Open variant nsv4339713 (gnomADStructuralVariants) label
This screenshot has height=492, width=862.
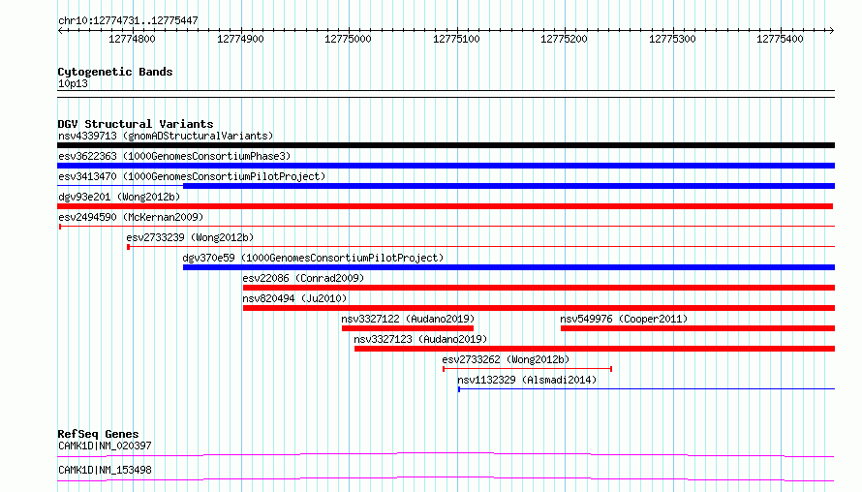point(166,136)
